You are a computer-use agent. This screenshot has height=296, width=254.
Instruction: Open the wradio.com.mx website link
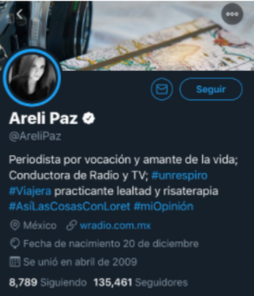pos(115,225)
